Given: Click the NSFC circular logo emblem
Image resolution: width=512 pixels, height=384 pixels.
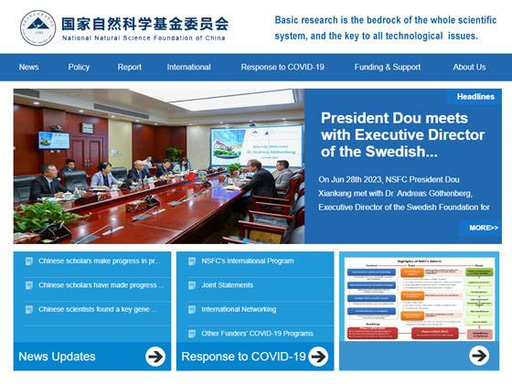Looking at the screenshot, I should (37, 28).
